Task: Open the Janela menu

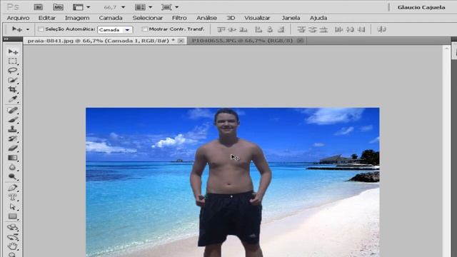Action: (291, 18)
